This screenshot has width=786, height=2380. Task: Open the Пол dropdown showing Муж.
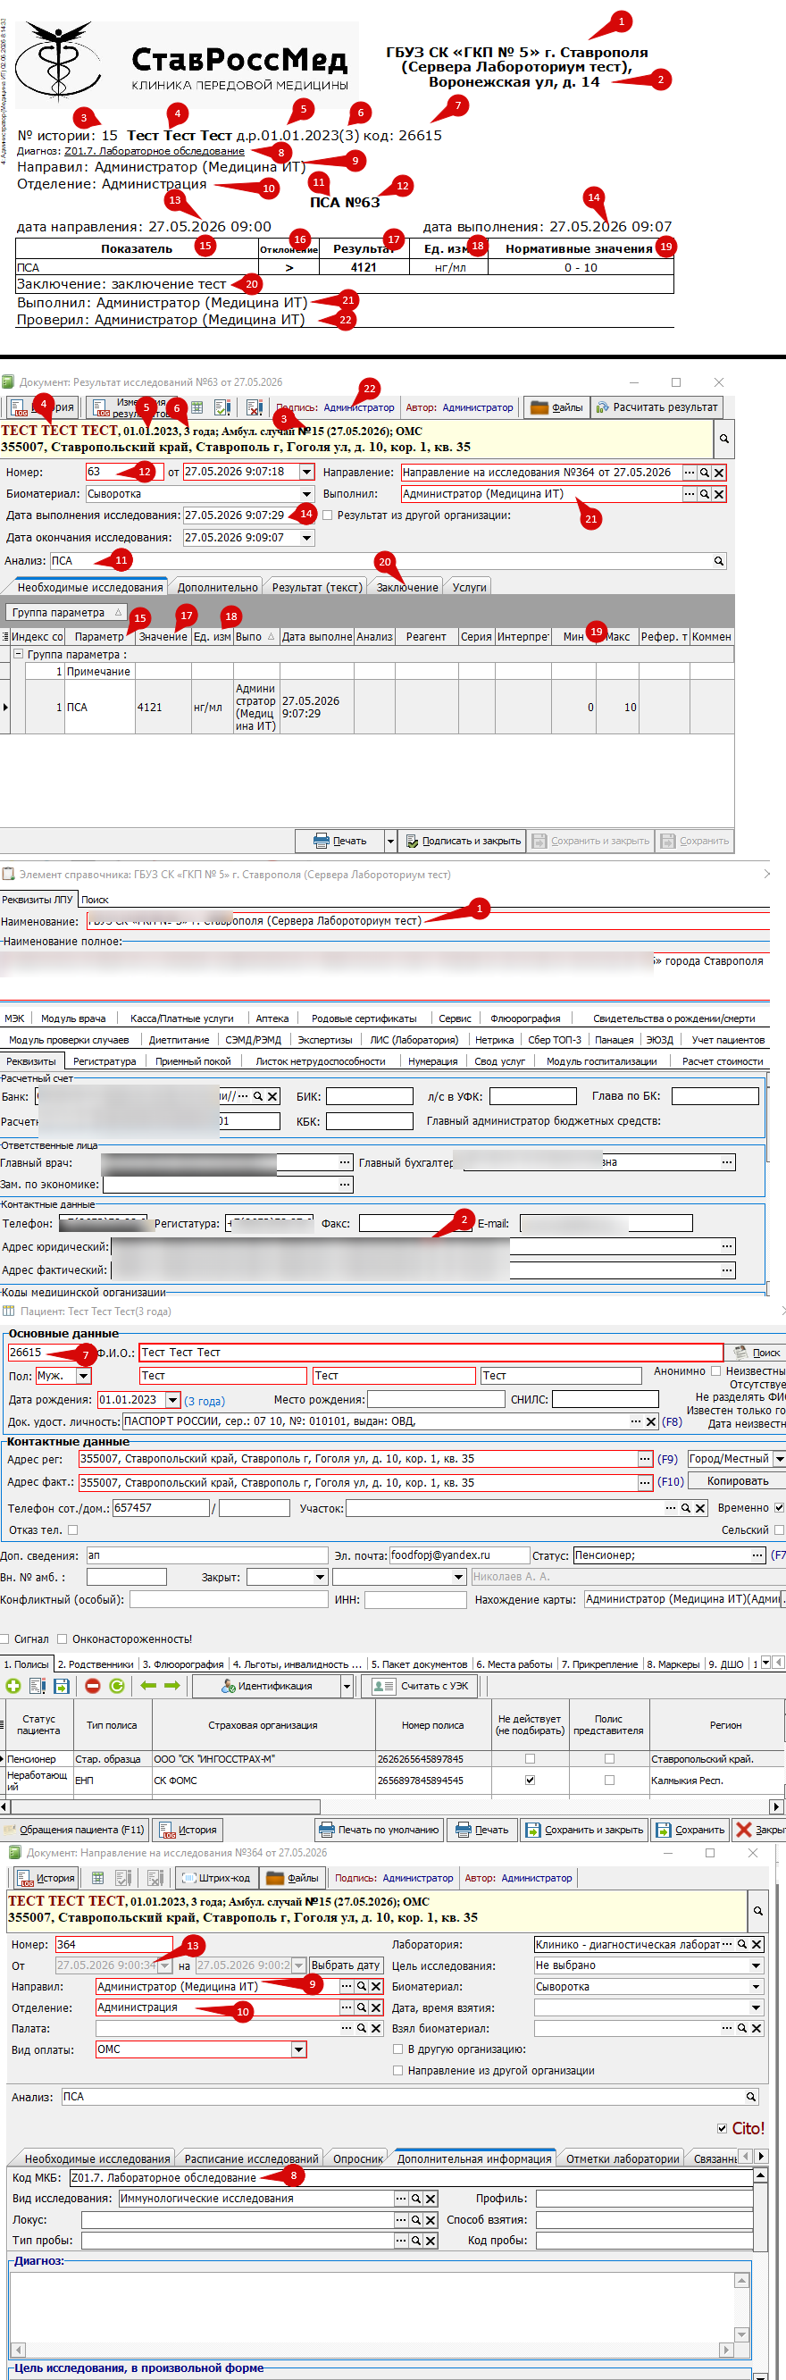point(84,1376)
